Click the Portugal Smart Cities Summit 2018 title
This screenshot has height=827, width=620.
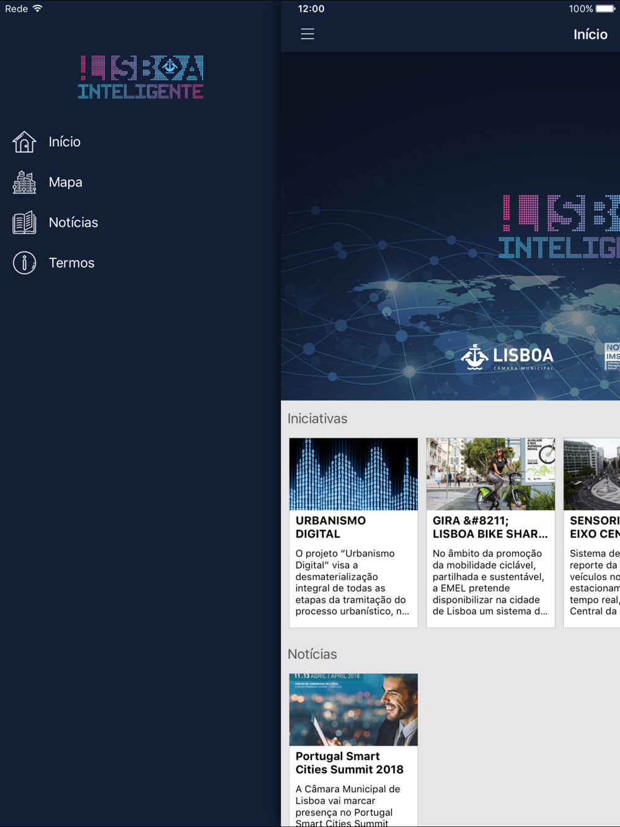(x=350, y=763)
